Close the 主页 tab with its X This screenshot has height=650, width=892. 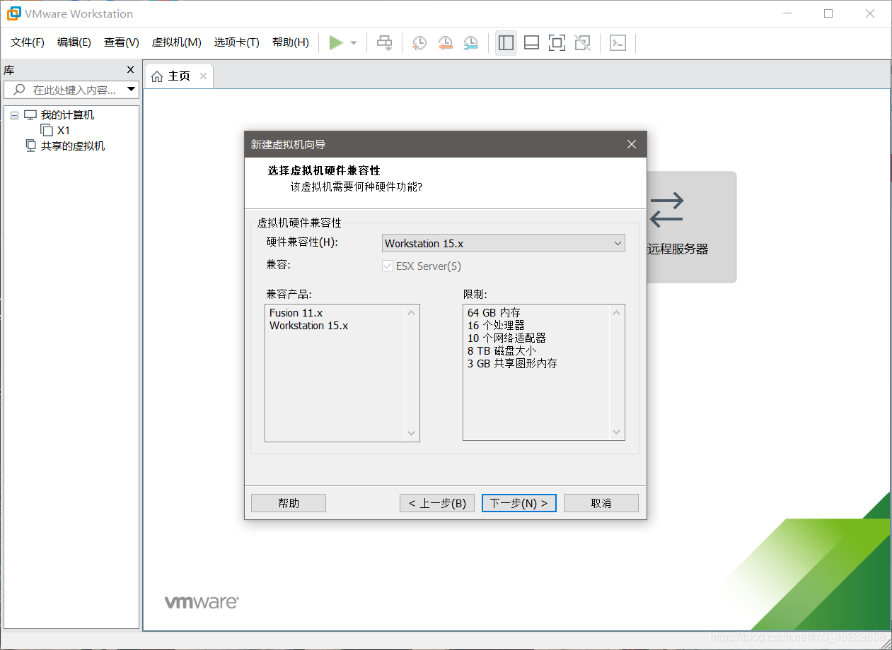click(x=203, y=76)
